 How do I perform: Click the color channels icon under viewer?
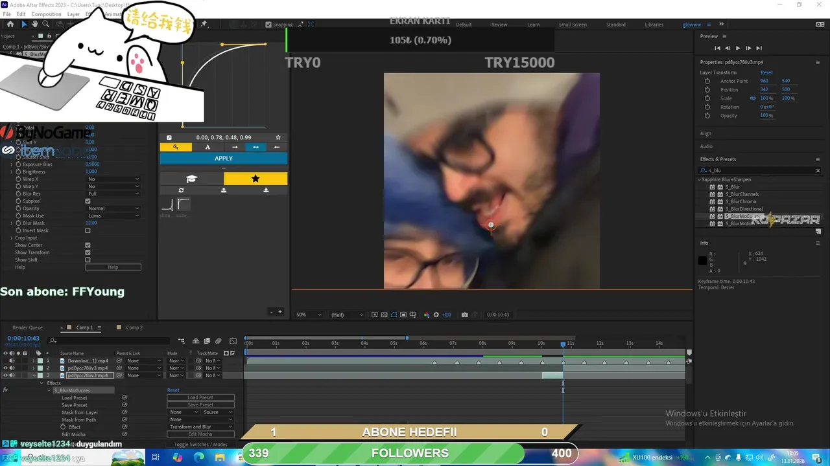[x=426, y=315]
